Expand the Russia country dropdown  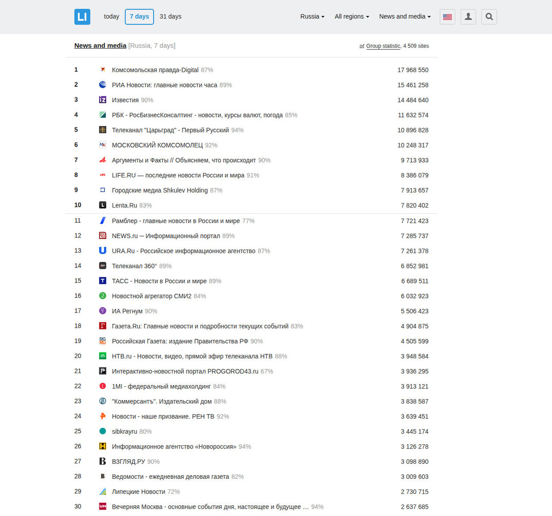312,17
